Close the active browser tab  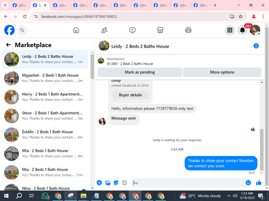coord(45,5)
